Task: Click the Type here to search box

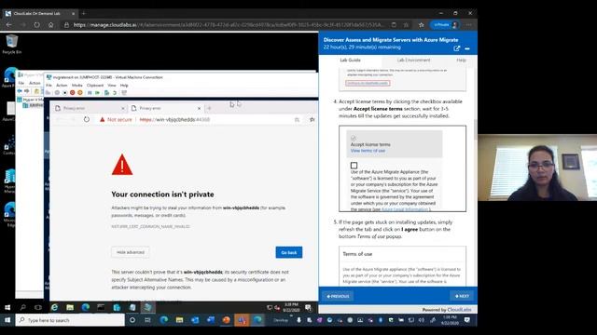Action: pos(70,320)
